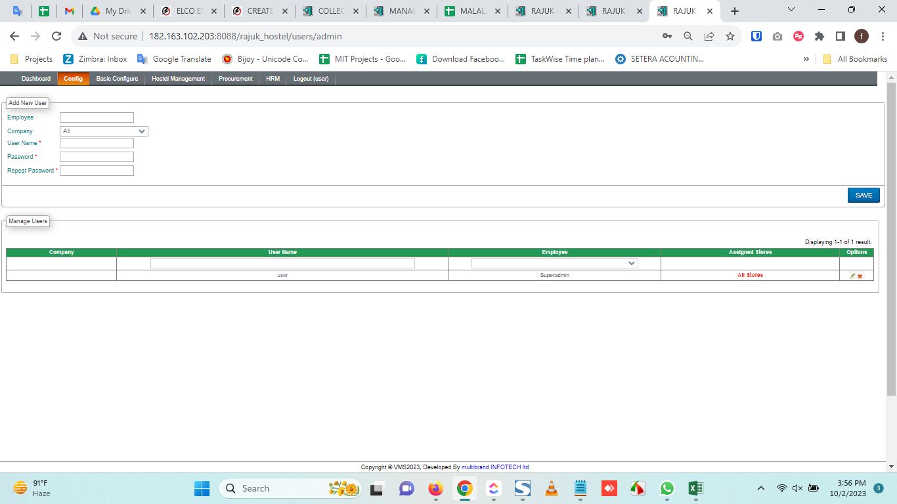897x504 pixels.
Task: Open VLC media player from the taskbar
Action: 552,488
